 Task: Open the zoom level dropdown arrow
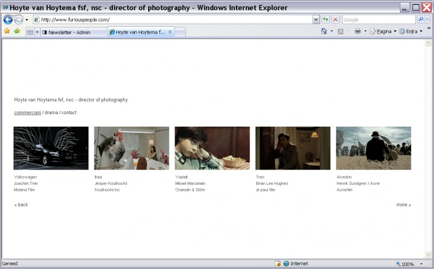[422, 264]
